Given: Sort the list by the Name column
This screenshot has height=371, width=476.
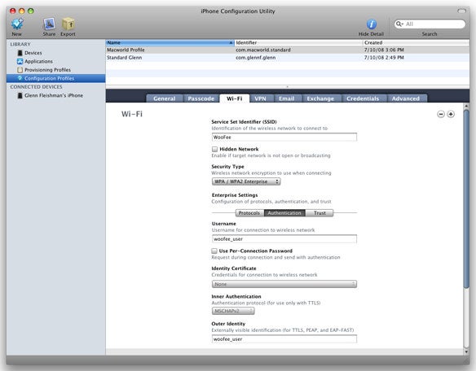Looking at the screenshot, I should pyautogui.click(x=170, y=43).
